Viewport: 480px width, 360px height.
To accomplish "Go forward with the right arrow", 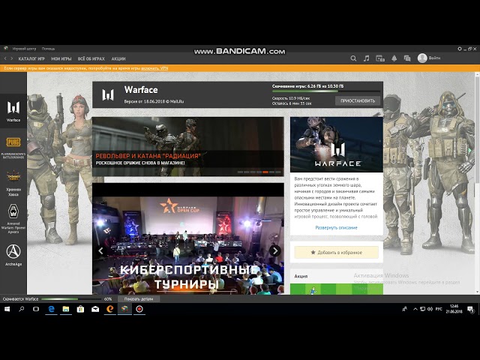I will [x=12, y=58].
